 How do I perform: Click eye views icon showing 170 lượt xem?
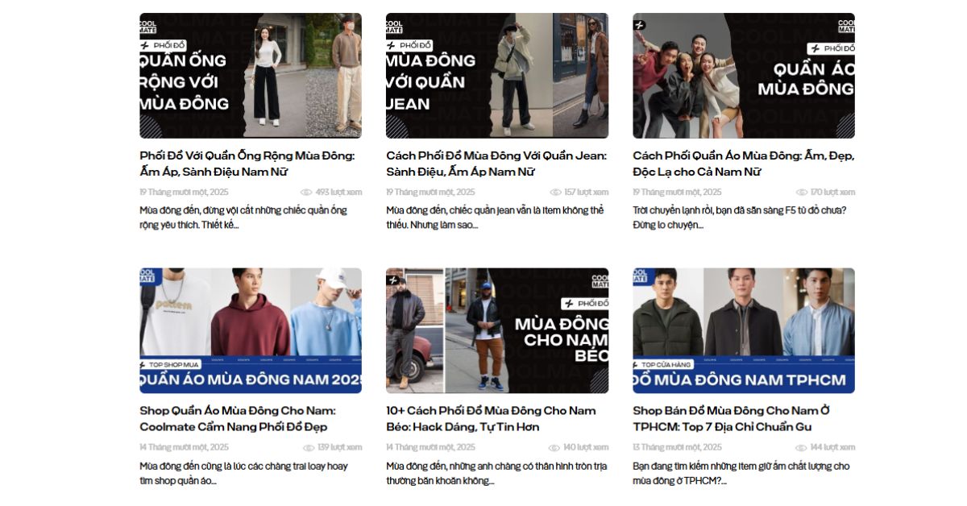[801, 193]
